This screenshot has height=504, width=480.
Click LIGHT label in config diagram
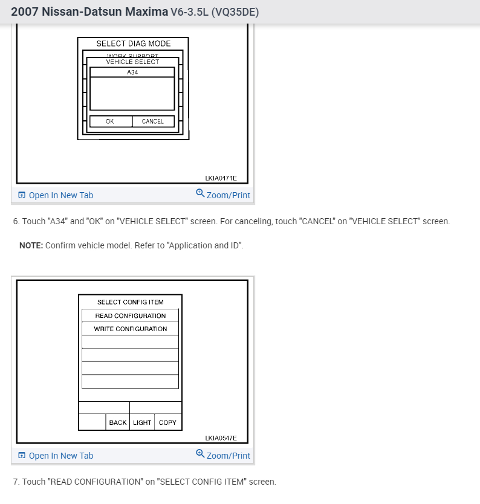click(x=142, y=422)
